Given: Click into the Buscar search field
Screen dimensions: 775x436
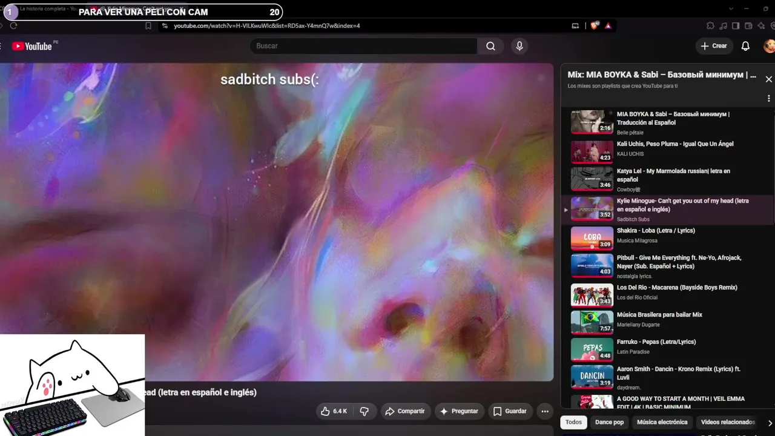Looking at the screenshot, I should 363,46.
